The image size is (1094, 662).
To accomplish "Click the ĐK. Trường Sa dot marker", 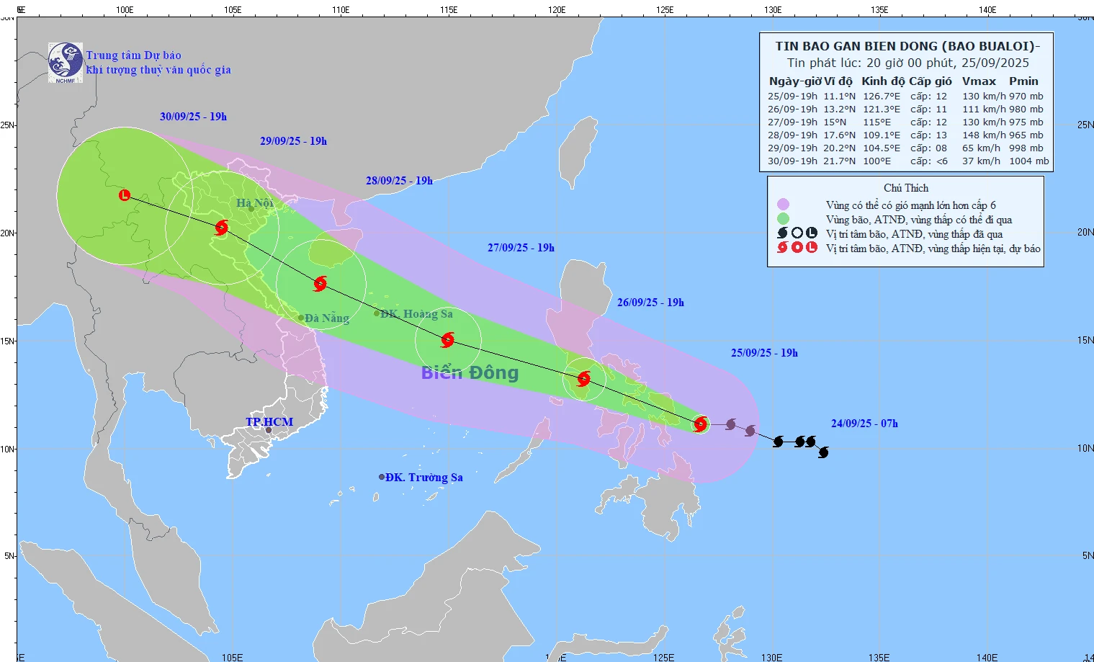I will point(382,477).
